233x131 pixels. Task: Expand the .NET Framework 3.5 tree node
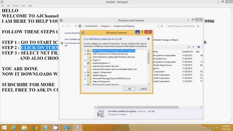[x=85, y=51]
